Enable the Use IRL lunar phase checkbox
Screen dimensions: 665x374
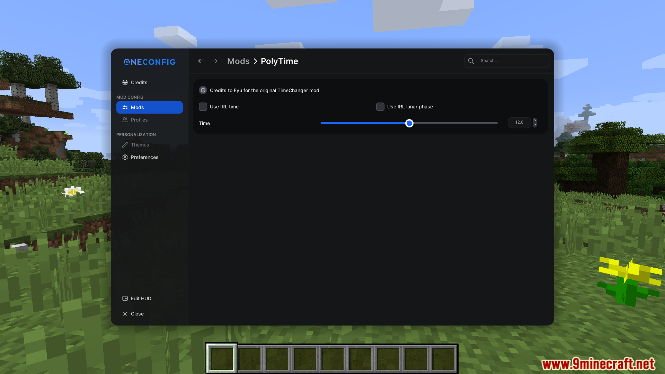380,107
